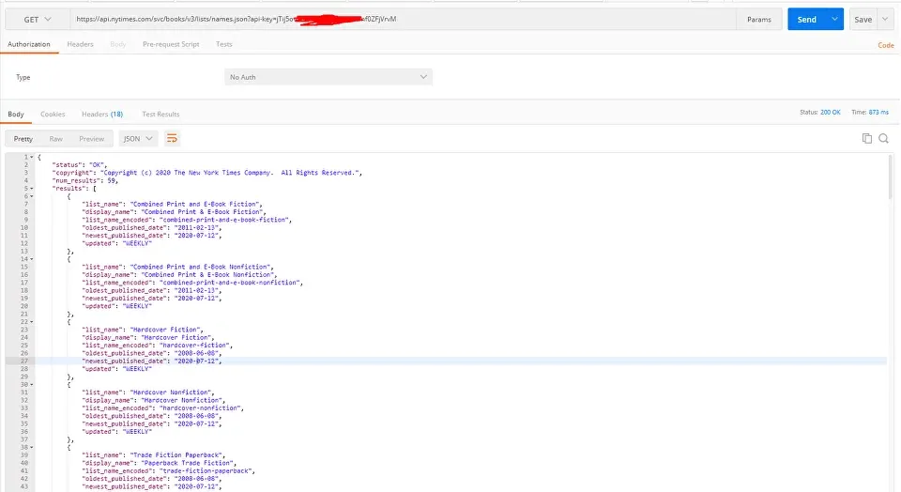This screenshot has height=492, width=901.
Task: Collapse the object starting at line 38
Action: pos(32,447)
